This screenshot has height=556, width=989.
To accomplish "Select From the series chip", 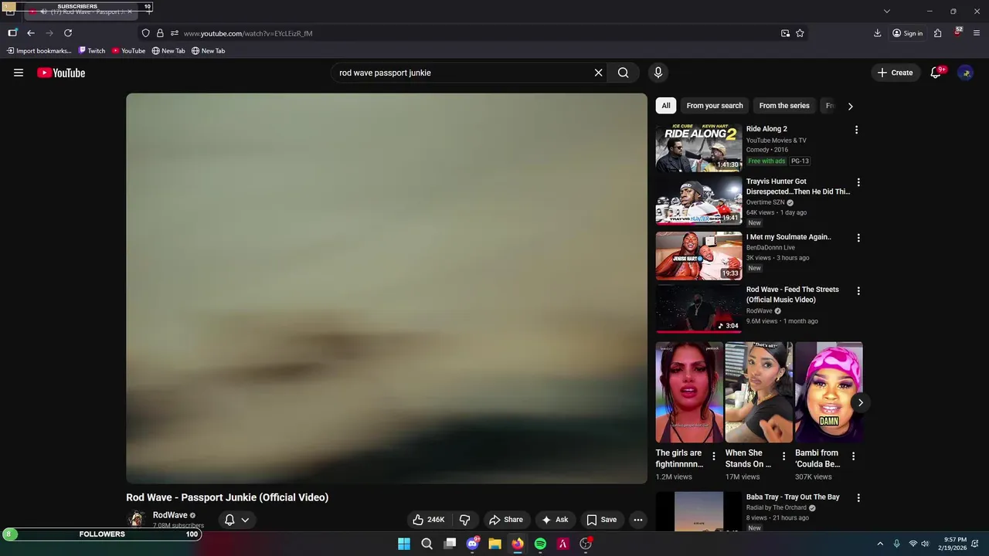I will click(x=784, y=106).
